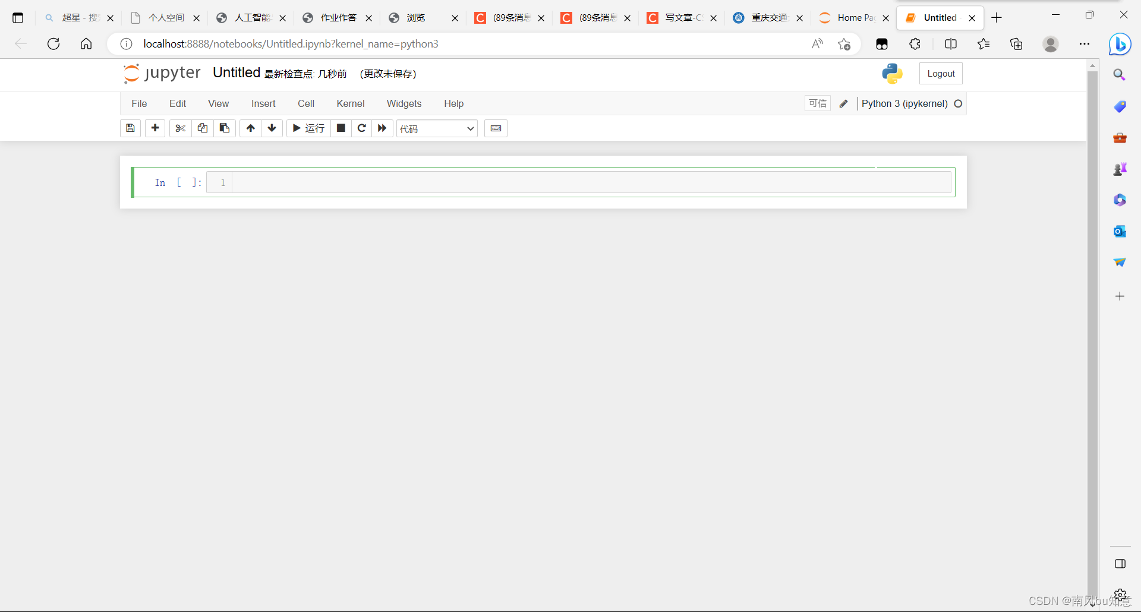Open Bing Copilot sidebar icon
The width and height of the screenshot is (1141, 612).
point(1120,44)
